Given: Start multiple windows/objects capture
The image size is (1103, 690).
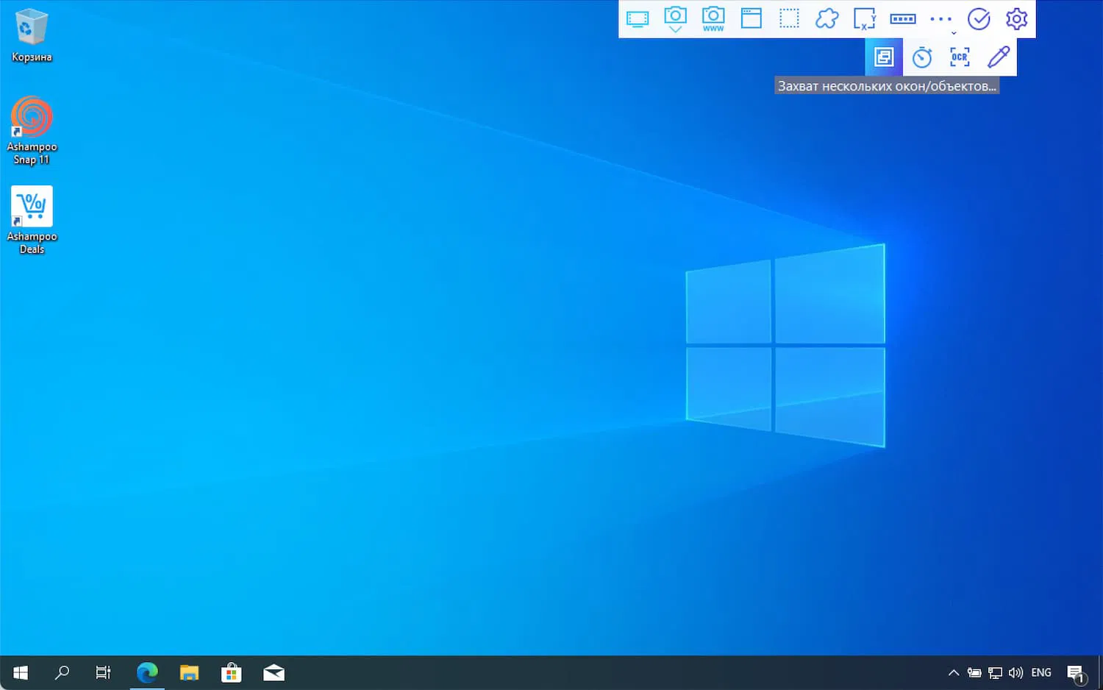Looking at the screenshot, I should tap(884, 57).
